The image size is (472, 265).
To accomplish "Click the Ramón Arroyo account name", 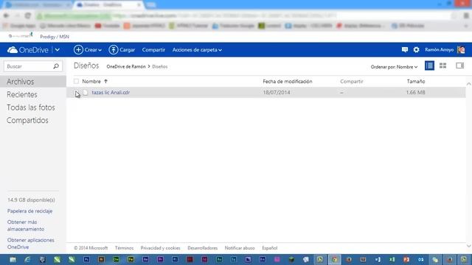I will (440, 50).
